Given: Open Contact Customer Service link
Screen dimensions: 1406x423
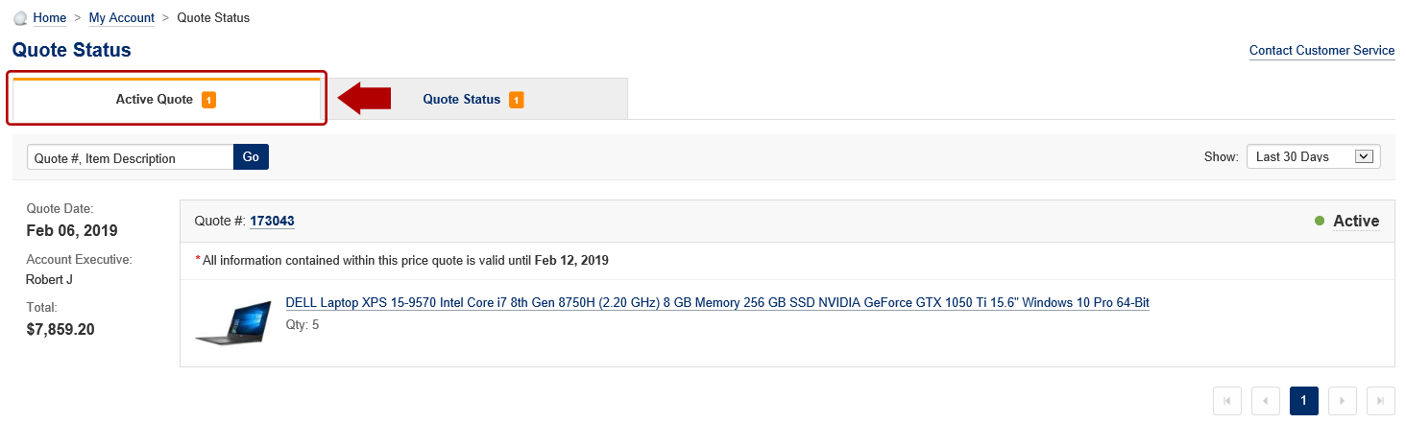Looking at the screenshot, I should click(1321, 51).
